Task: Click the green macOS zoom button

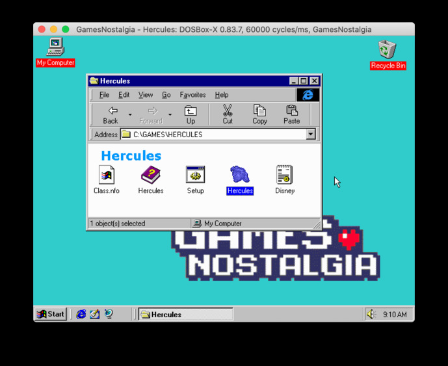Action: 66,29
